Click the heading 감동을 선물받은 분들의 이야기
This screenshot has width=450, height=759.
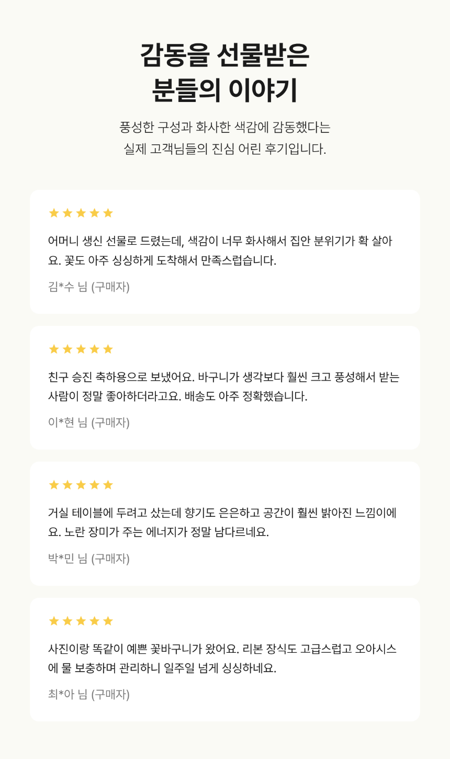[x=225, y=73]
